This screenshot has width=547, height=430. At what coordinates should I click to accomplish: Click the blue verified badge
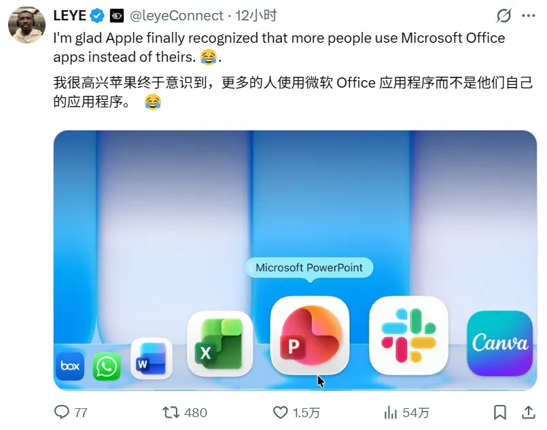coord(97,16)
